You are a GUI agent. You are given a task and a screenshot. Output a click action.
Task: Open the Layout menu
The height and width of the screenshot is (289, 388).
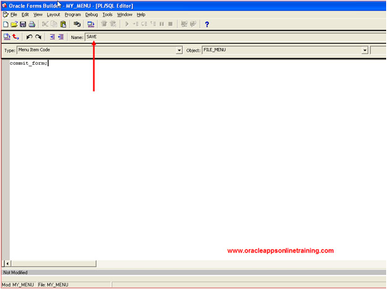(53, 14)
